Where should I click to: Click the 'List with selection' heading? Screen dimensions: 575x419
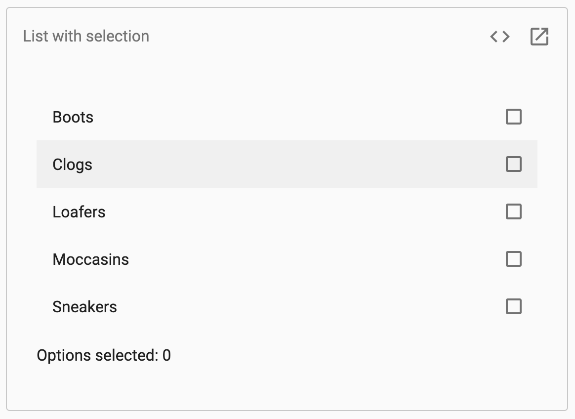[86, 37]
